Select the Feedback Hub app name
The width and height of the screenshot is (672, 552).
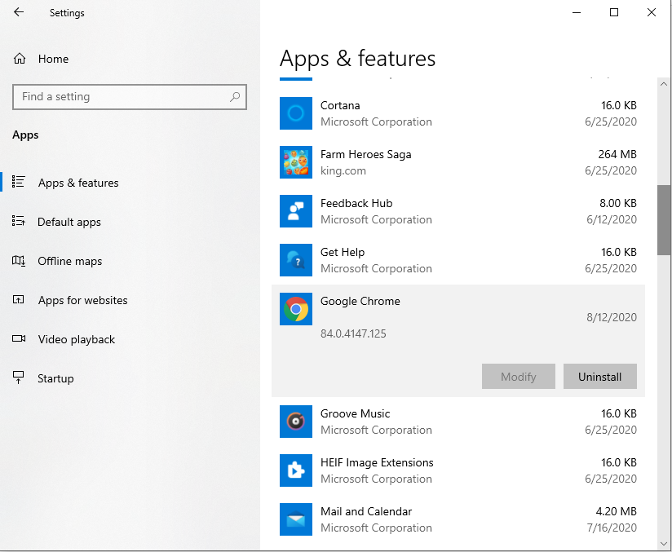(x=356, y=203)
